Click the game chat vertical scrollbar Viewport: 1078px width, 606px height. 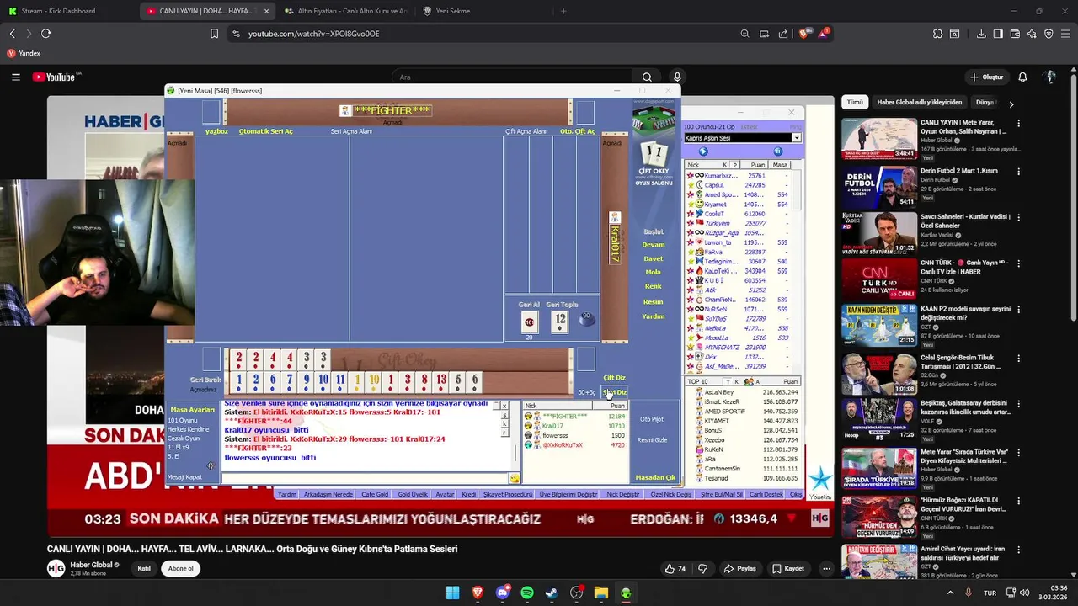(516, 453)
